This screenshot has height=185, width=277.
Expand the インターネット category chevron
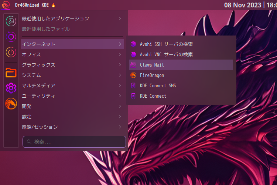[x=120, y=44]
